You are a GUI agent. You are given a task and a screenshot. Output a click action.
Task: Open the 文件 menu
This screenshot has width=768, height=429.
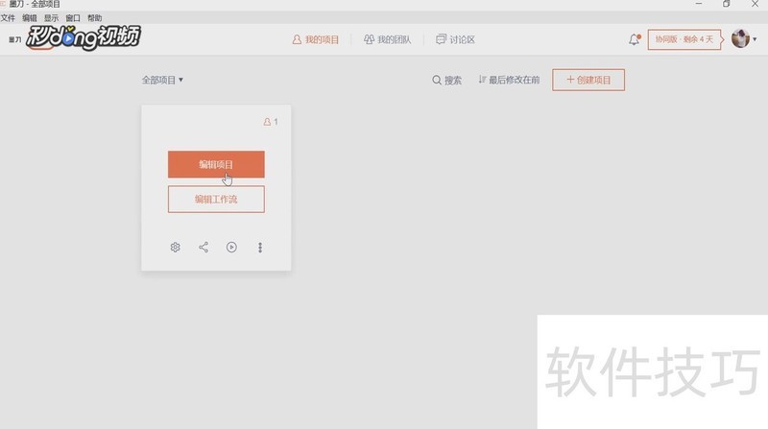(8, 18)
